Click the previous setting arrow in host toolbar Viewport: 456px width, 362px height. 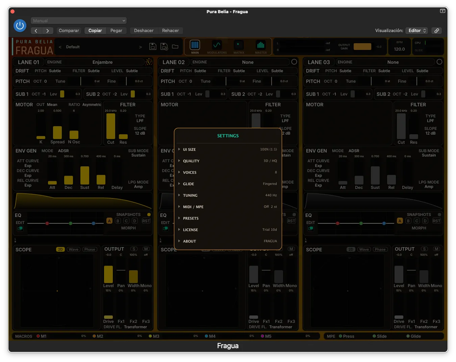tap(36, 31)
